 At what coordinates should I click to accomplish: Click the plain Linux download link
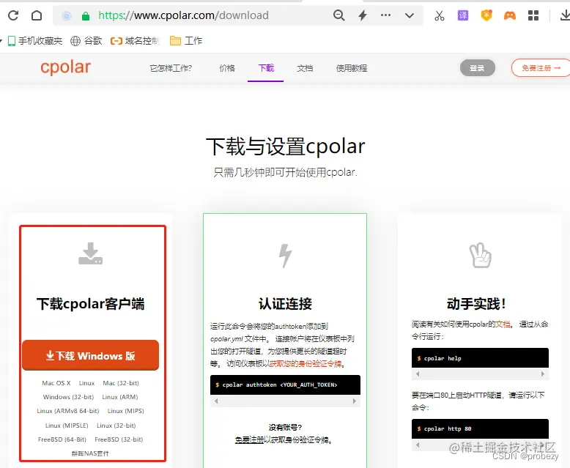click(x=86, y=383)
